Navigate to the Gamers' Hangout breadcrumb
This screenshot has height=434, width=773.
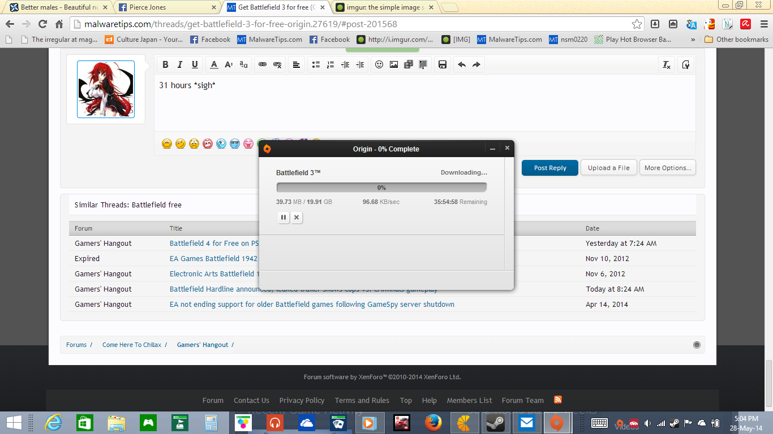point(203,345)
